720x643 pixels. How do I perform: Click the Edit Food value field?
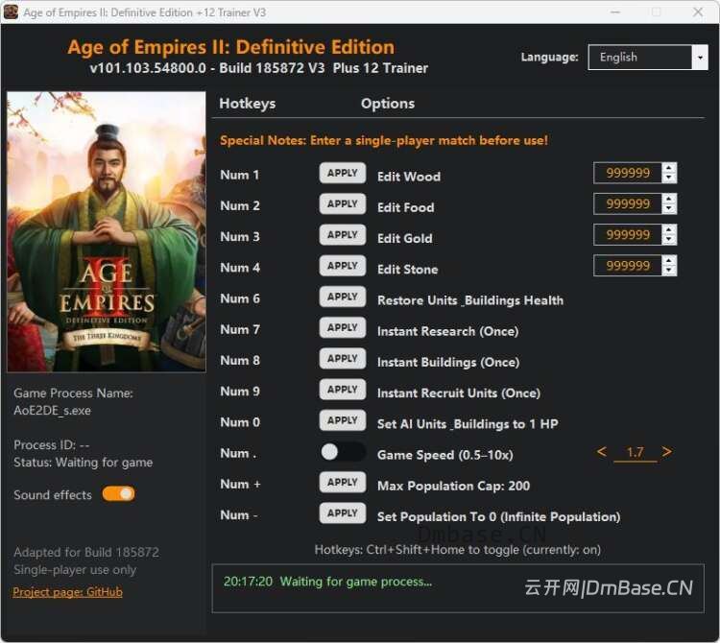coord(628,203)
